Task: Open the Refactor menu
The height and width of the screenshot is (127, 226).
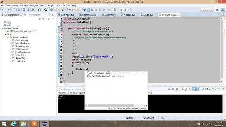Action: point(24,6)
